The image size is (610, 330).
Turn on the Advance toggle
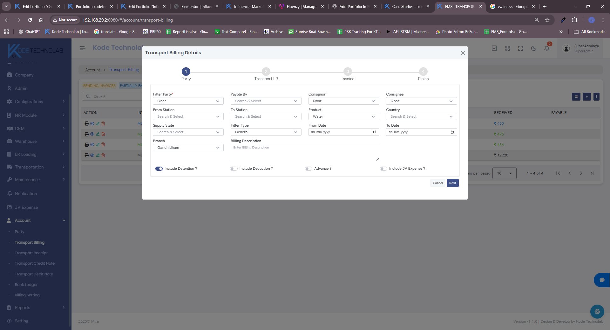point(308,168)
